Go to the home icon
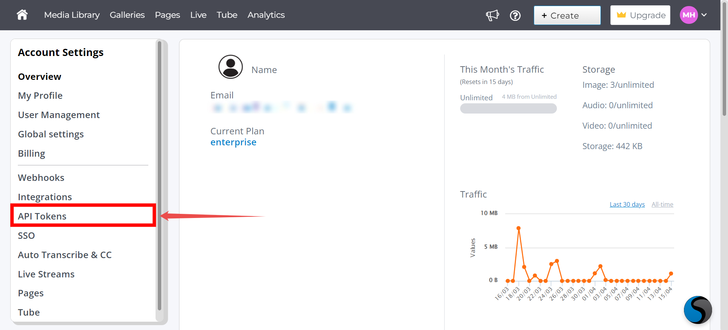This screenshot has height=330, width=728. [x=22, y=15]
